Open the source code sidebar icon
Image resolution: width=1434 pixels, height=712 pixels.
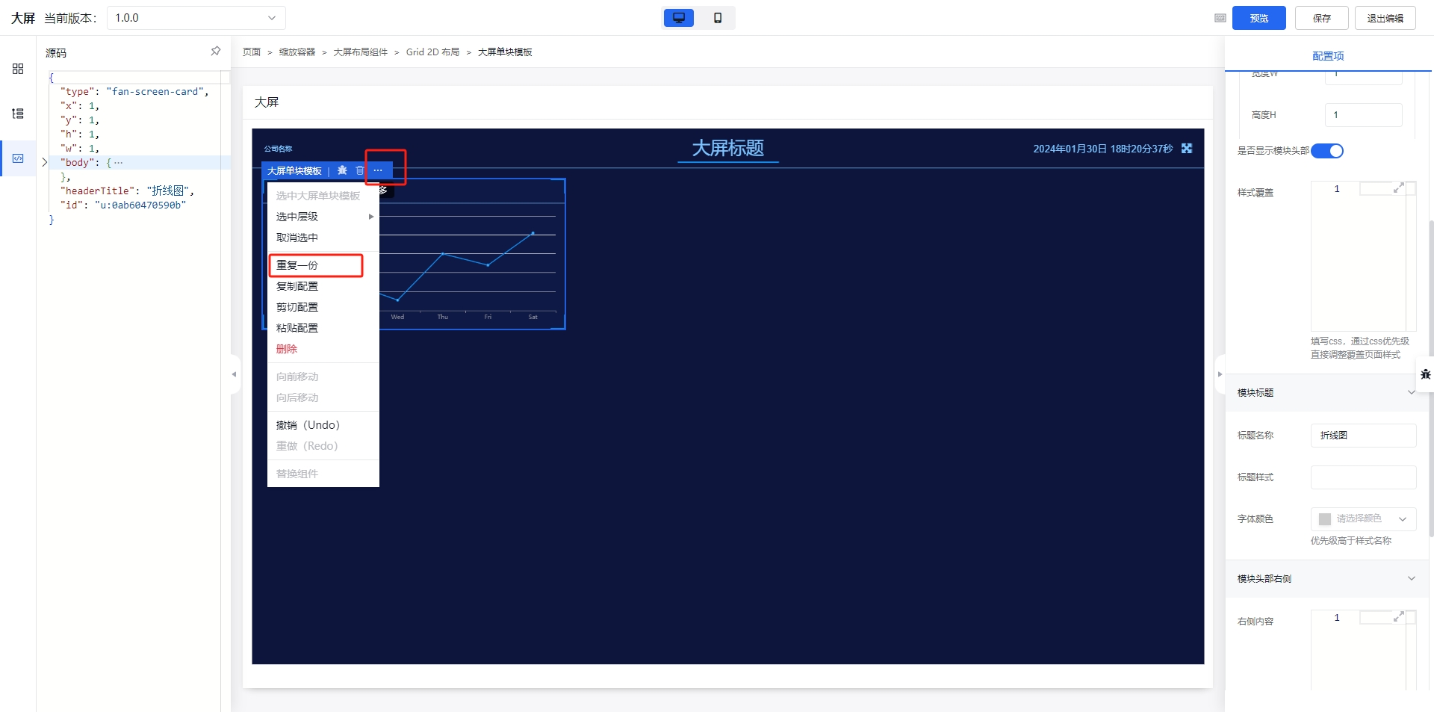point(18,158)
